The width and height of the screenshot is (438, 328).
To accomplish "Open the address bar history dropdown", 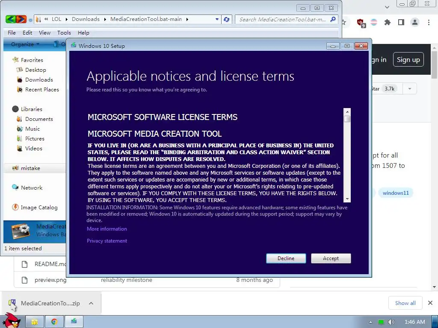I will [x=217, y=19].
